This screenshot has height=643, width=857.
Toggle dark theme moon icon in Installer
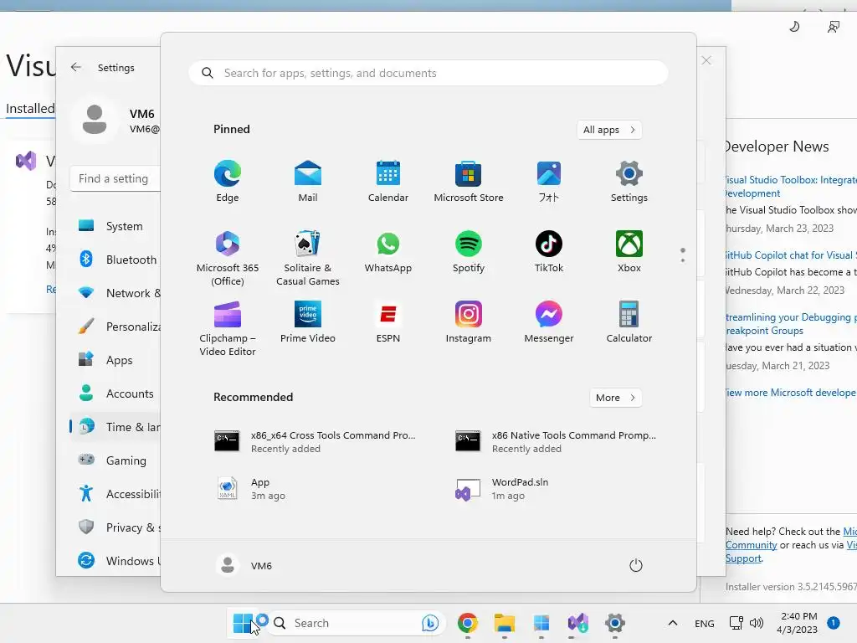point(794,26)
